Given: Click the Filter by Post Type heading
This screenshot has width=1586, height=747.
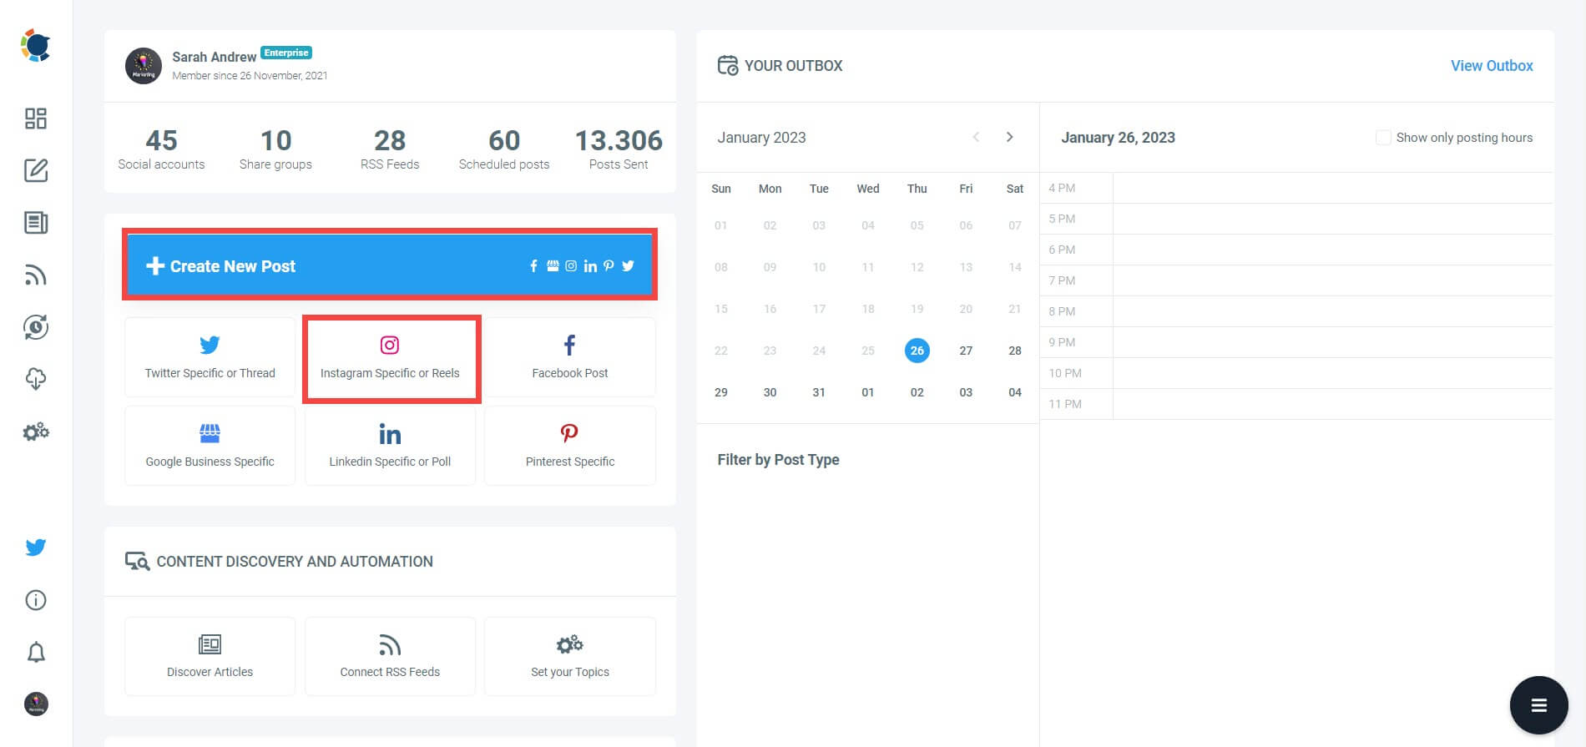Looking at the screenshot, I should point(778,460).
